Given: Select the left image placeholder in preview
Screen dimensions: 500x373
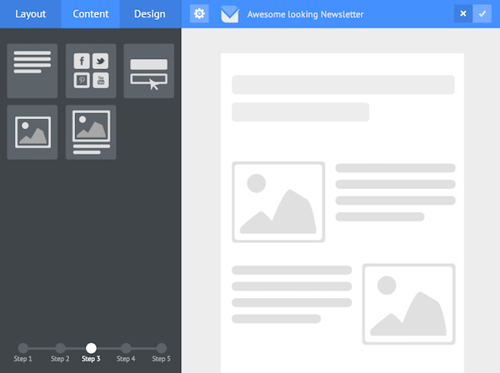Looking at the screenshot, I should 278,202.
